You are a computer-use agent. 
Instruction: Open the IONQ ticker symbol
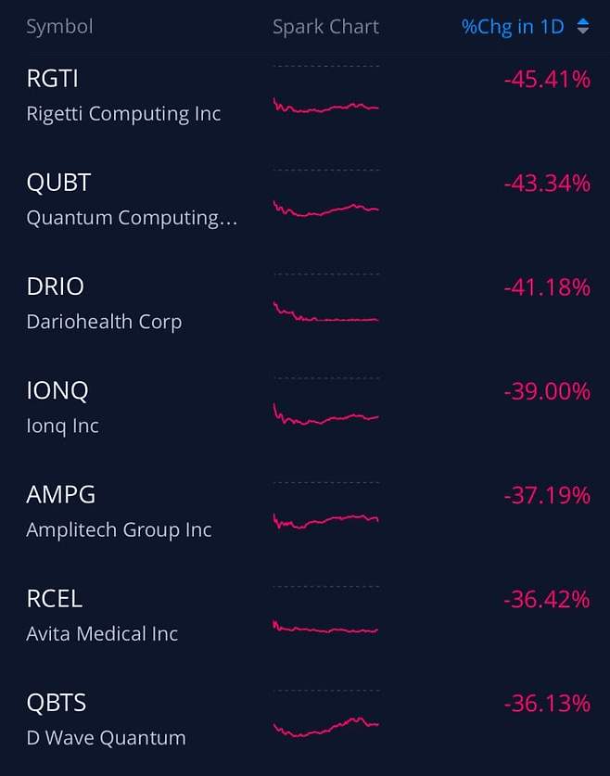pyautogui.click(x=57, y=390)
